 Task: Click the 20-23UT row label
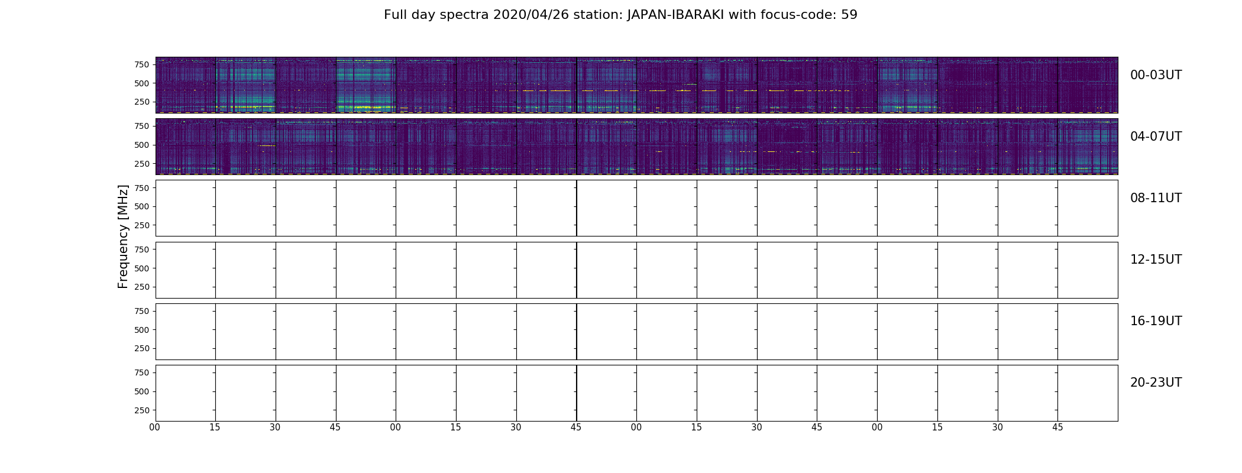point(1156,383)
